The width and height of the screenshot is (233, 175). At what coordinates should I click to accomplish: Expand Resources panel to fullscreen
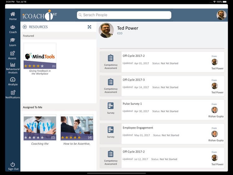tap(89, 27)
